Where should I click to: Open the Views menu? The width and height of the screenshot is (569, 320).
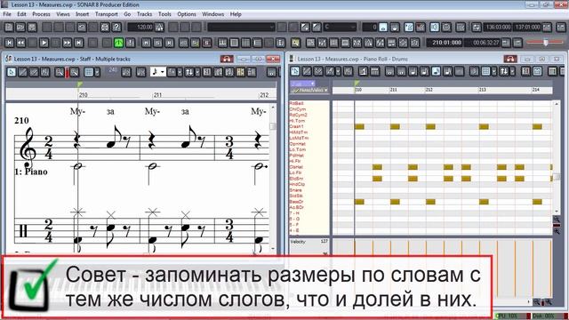(x=63, y=14)
